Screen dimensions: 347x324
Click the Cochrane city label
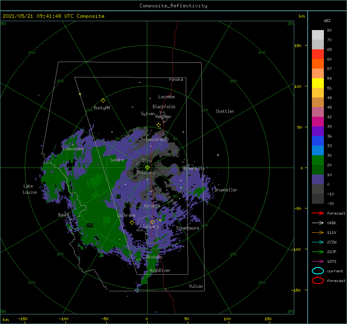pyautogui.click(x=126, y=215)
